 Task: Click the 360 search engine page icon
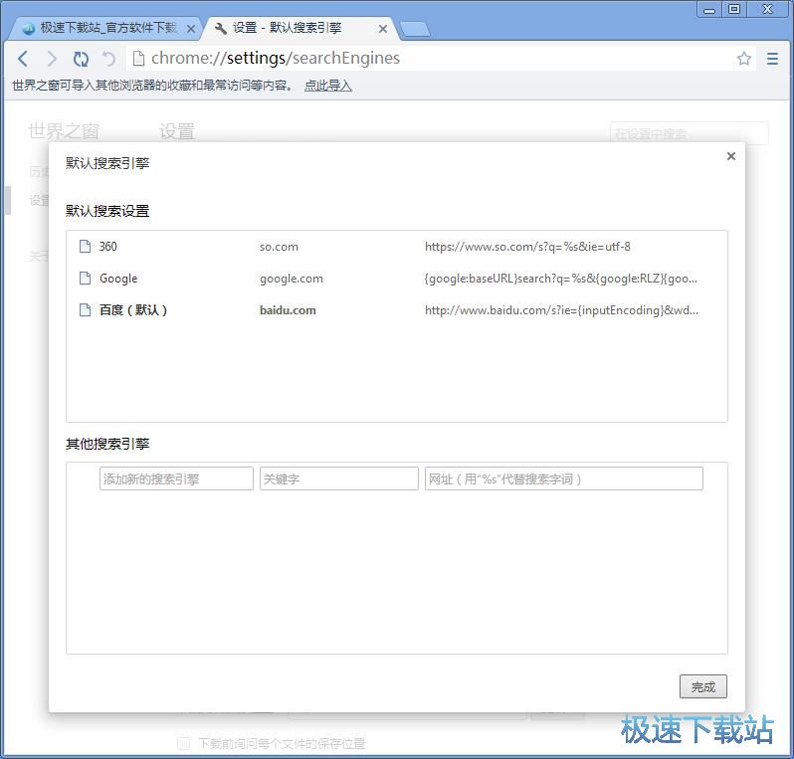(86, 246)
